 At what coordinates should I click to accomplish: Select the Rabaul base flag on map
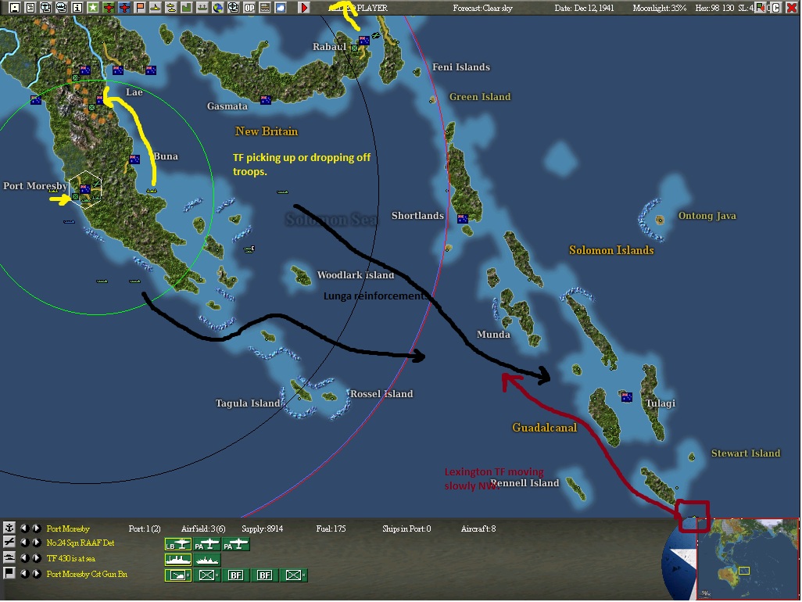[364, 41]
